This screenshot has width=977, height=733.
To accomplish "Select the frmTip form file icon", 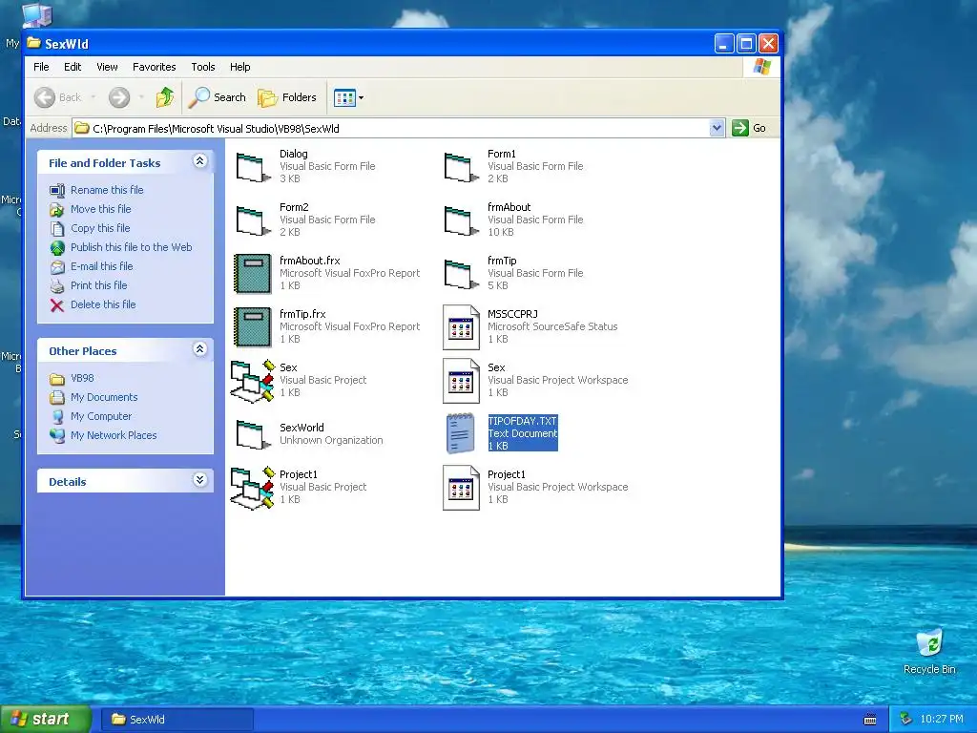I will 461,274.
